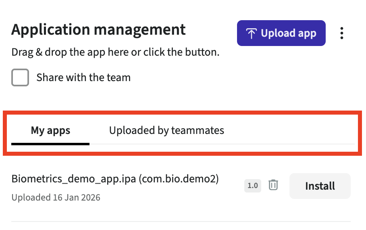Click the 'Share with the team' label
The image size is (366, 230).
[83, 77]
